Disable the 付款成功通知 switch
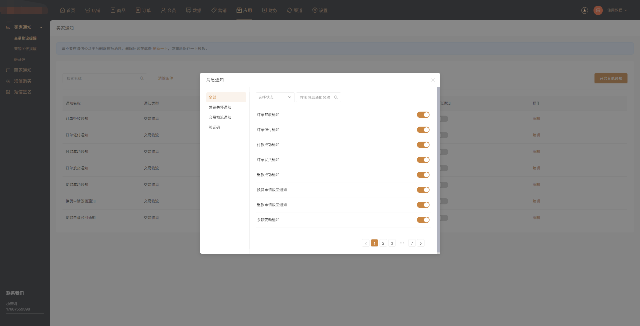The height and width of the screenshot is (326, 640). point(423,145)
